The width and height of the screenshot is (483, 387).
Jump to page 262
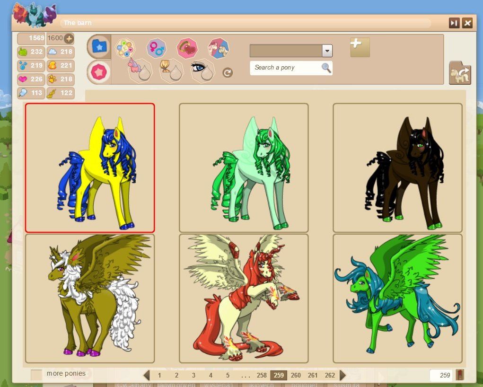(330, 375)
